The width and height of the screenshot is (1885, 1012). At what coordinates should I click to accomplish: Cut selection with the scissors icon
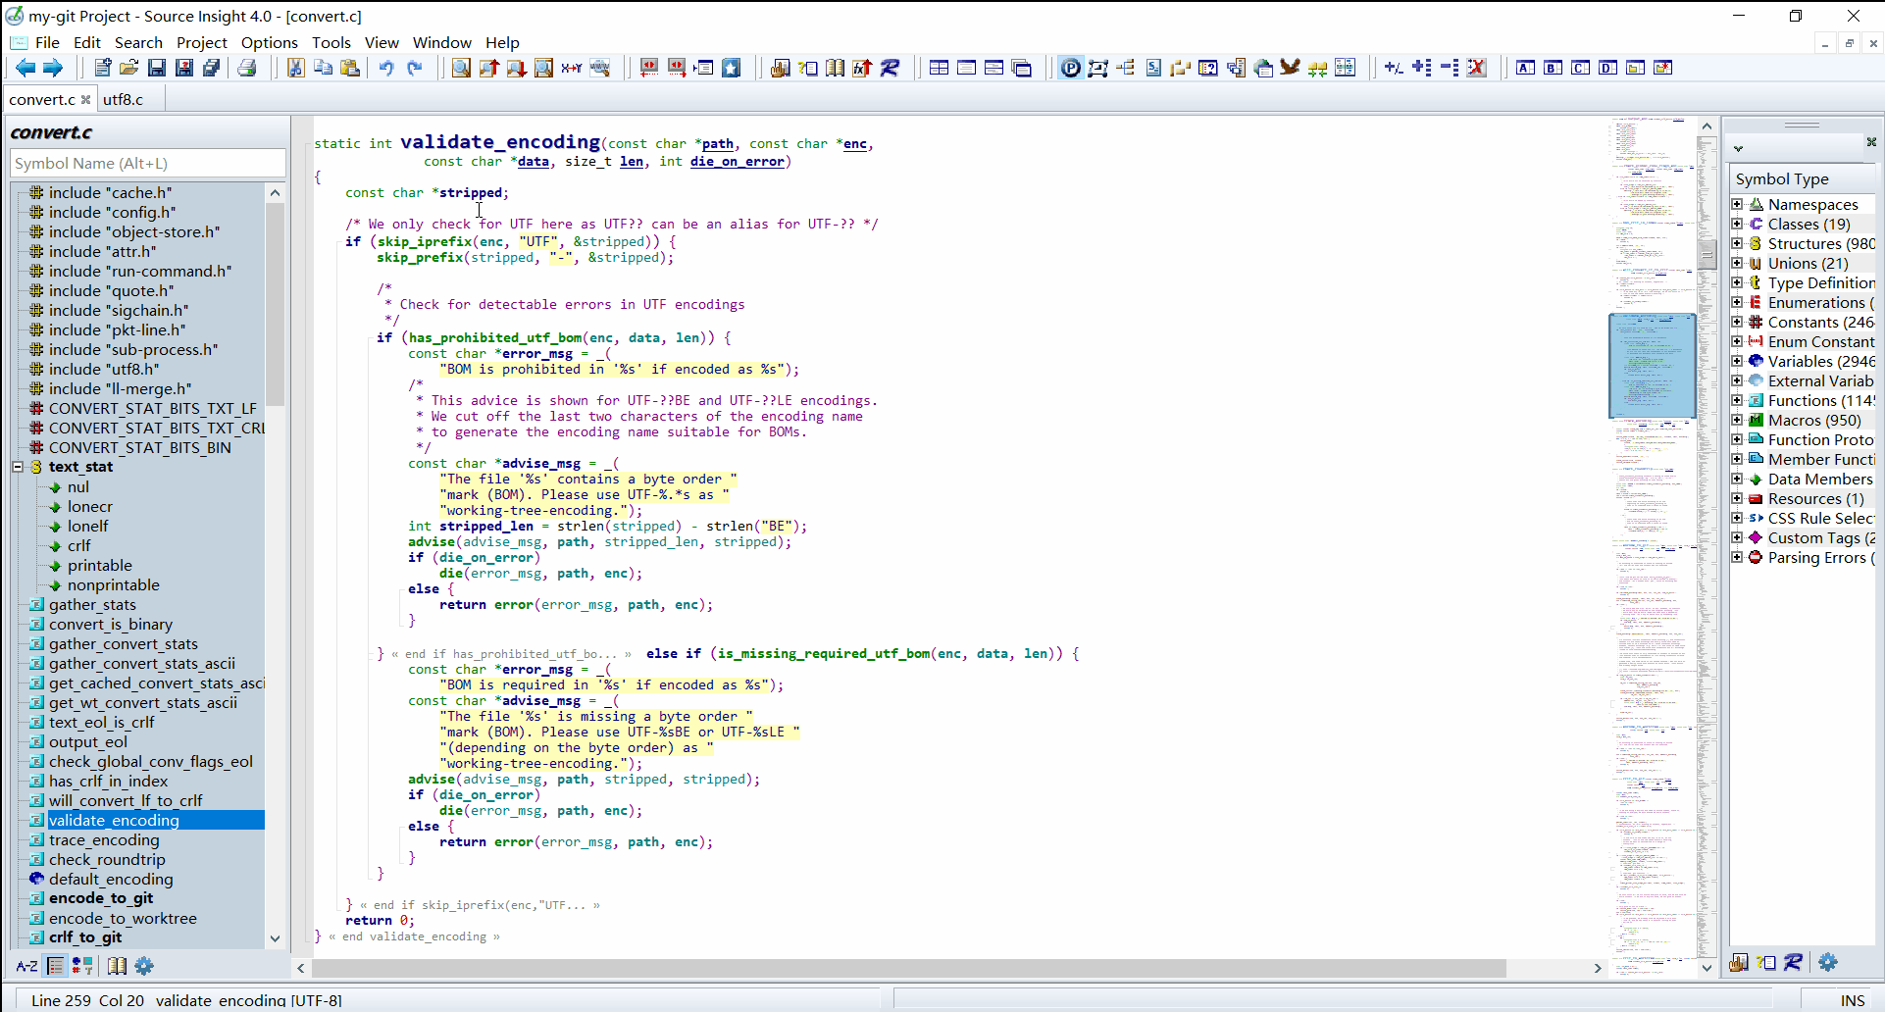(295, 68)
